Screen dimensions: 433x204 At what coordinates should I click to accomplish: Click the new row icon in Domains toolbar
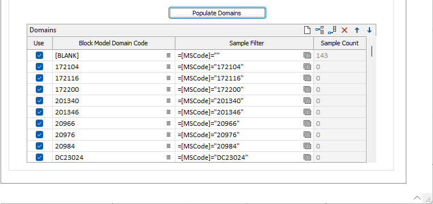point(307,30)
